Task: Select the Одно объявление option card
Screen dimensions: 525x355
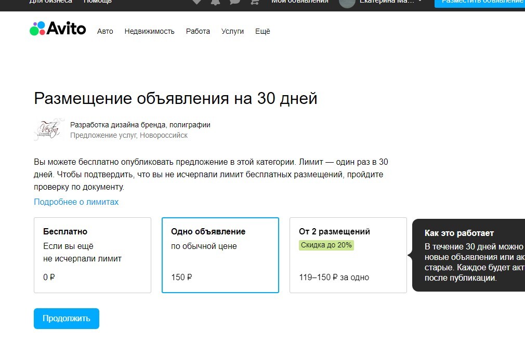Action: point(220,255)
